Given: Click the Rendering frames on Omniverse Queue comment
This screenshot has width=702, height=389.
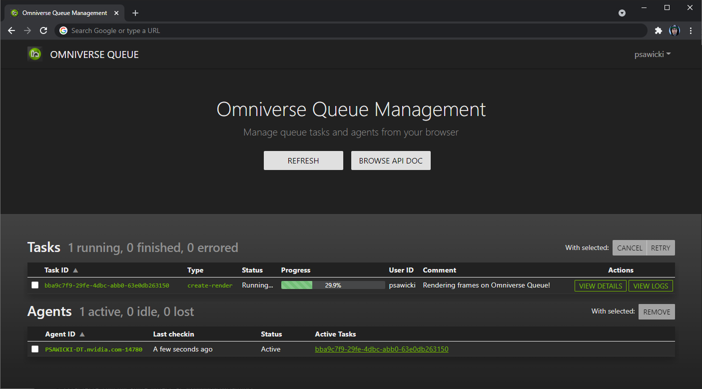Looking at the screenshot, I should 487,285.
